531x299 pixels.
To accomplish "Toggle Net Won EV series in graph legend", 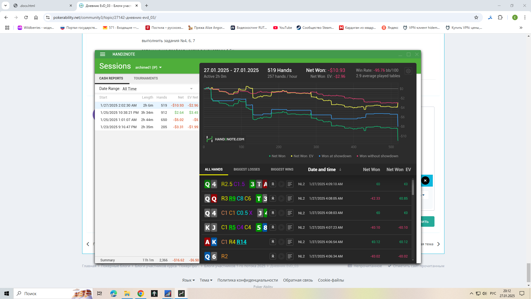I will (x=302, y=156).
